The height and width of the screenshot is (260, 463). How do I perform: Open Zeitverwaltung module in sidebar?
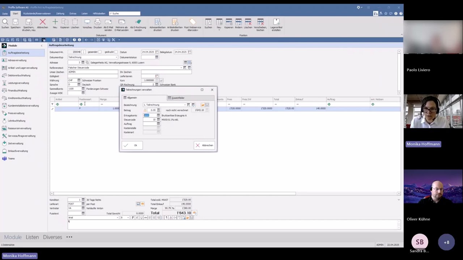point(16,143)
